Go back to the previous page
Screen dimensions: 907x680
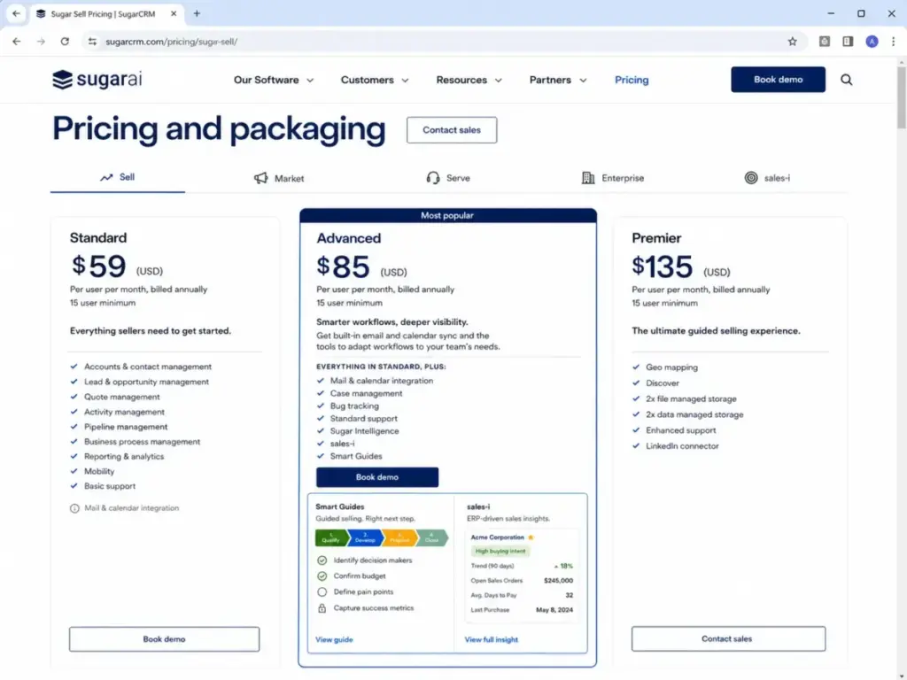tap(17, 42)
